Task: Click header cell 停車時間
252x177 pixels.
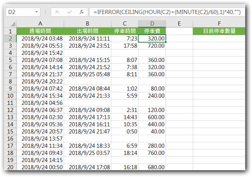Action: 125,31
